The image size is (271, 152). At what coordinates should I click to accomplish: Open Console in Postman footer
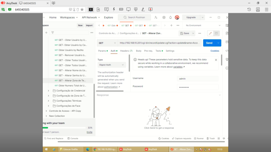pyautogui.click(x=73, y=139)
